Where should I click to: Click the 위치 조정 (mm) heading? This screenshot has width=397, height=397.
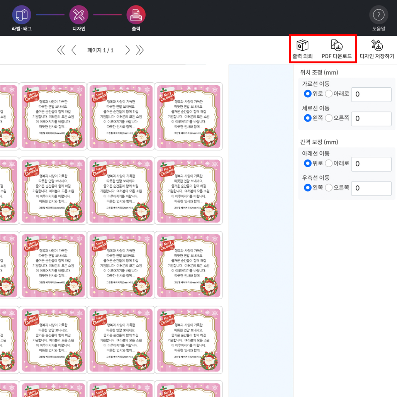[319, 73]
